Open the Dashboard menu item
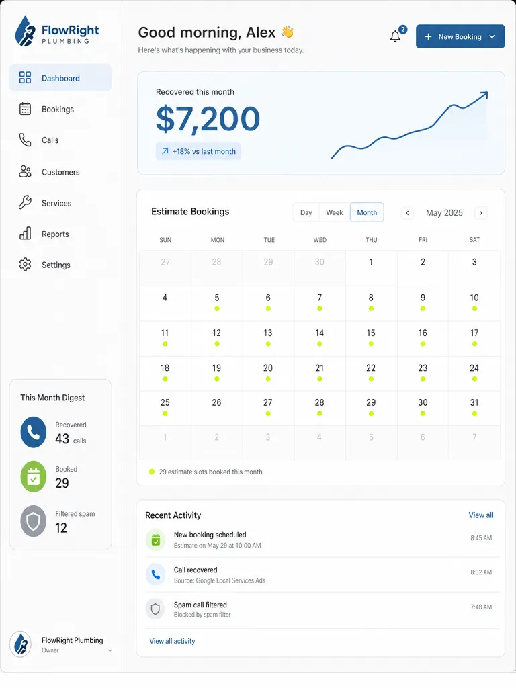The image size is (516, 688). click(60, 78)
